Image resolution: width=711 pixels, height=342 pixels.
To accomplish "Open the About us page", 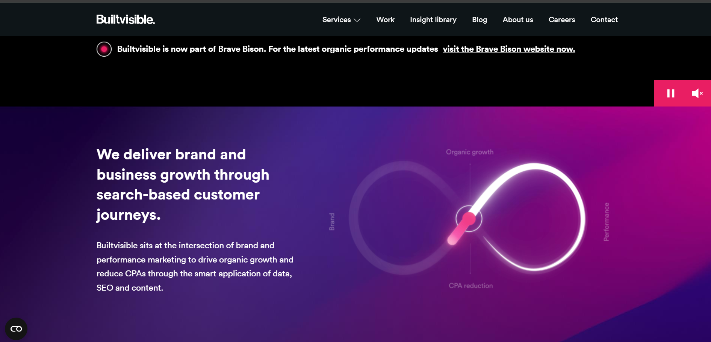I will coord(518,19).
